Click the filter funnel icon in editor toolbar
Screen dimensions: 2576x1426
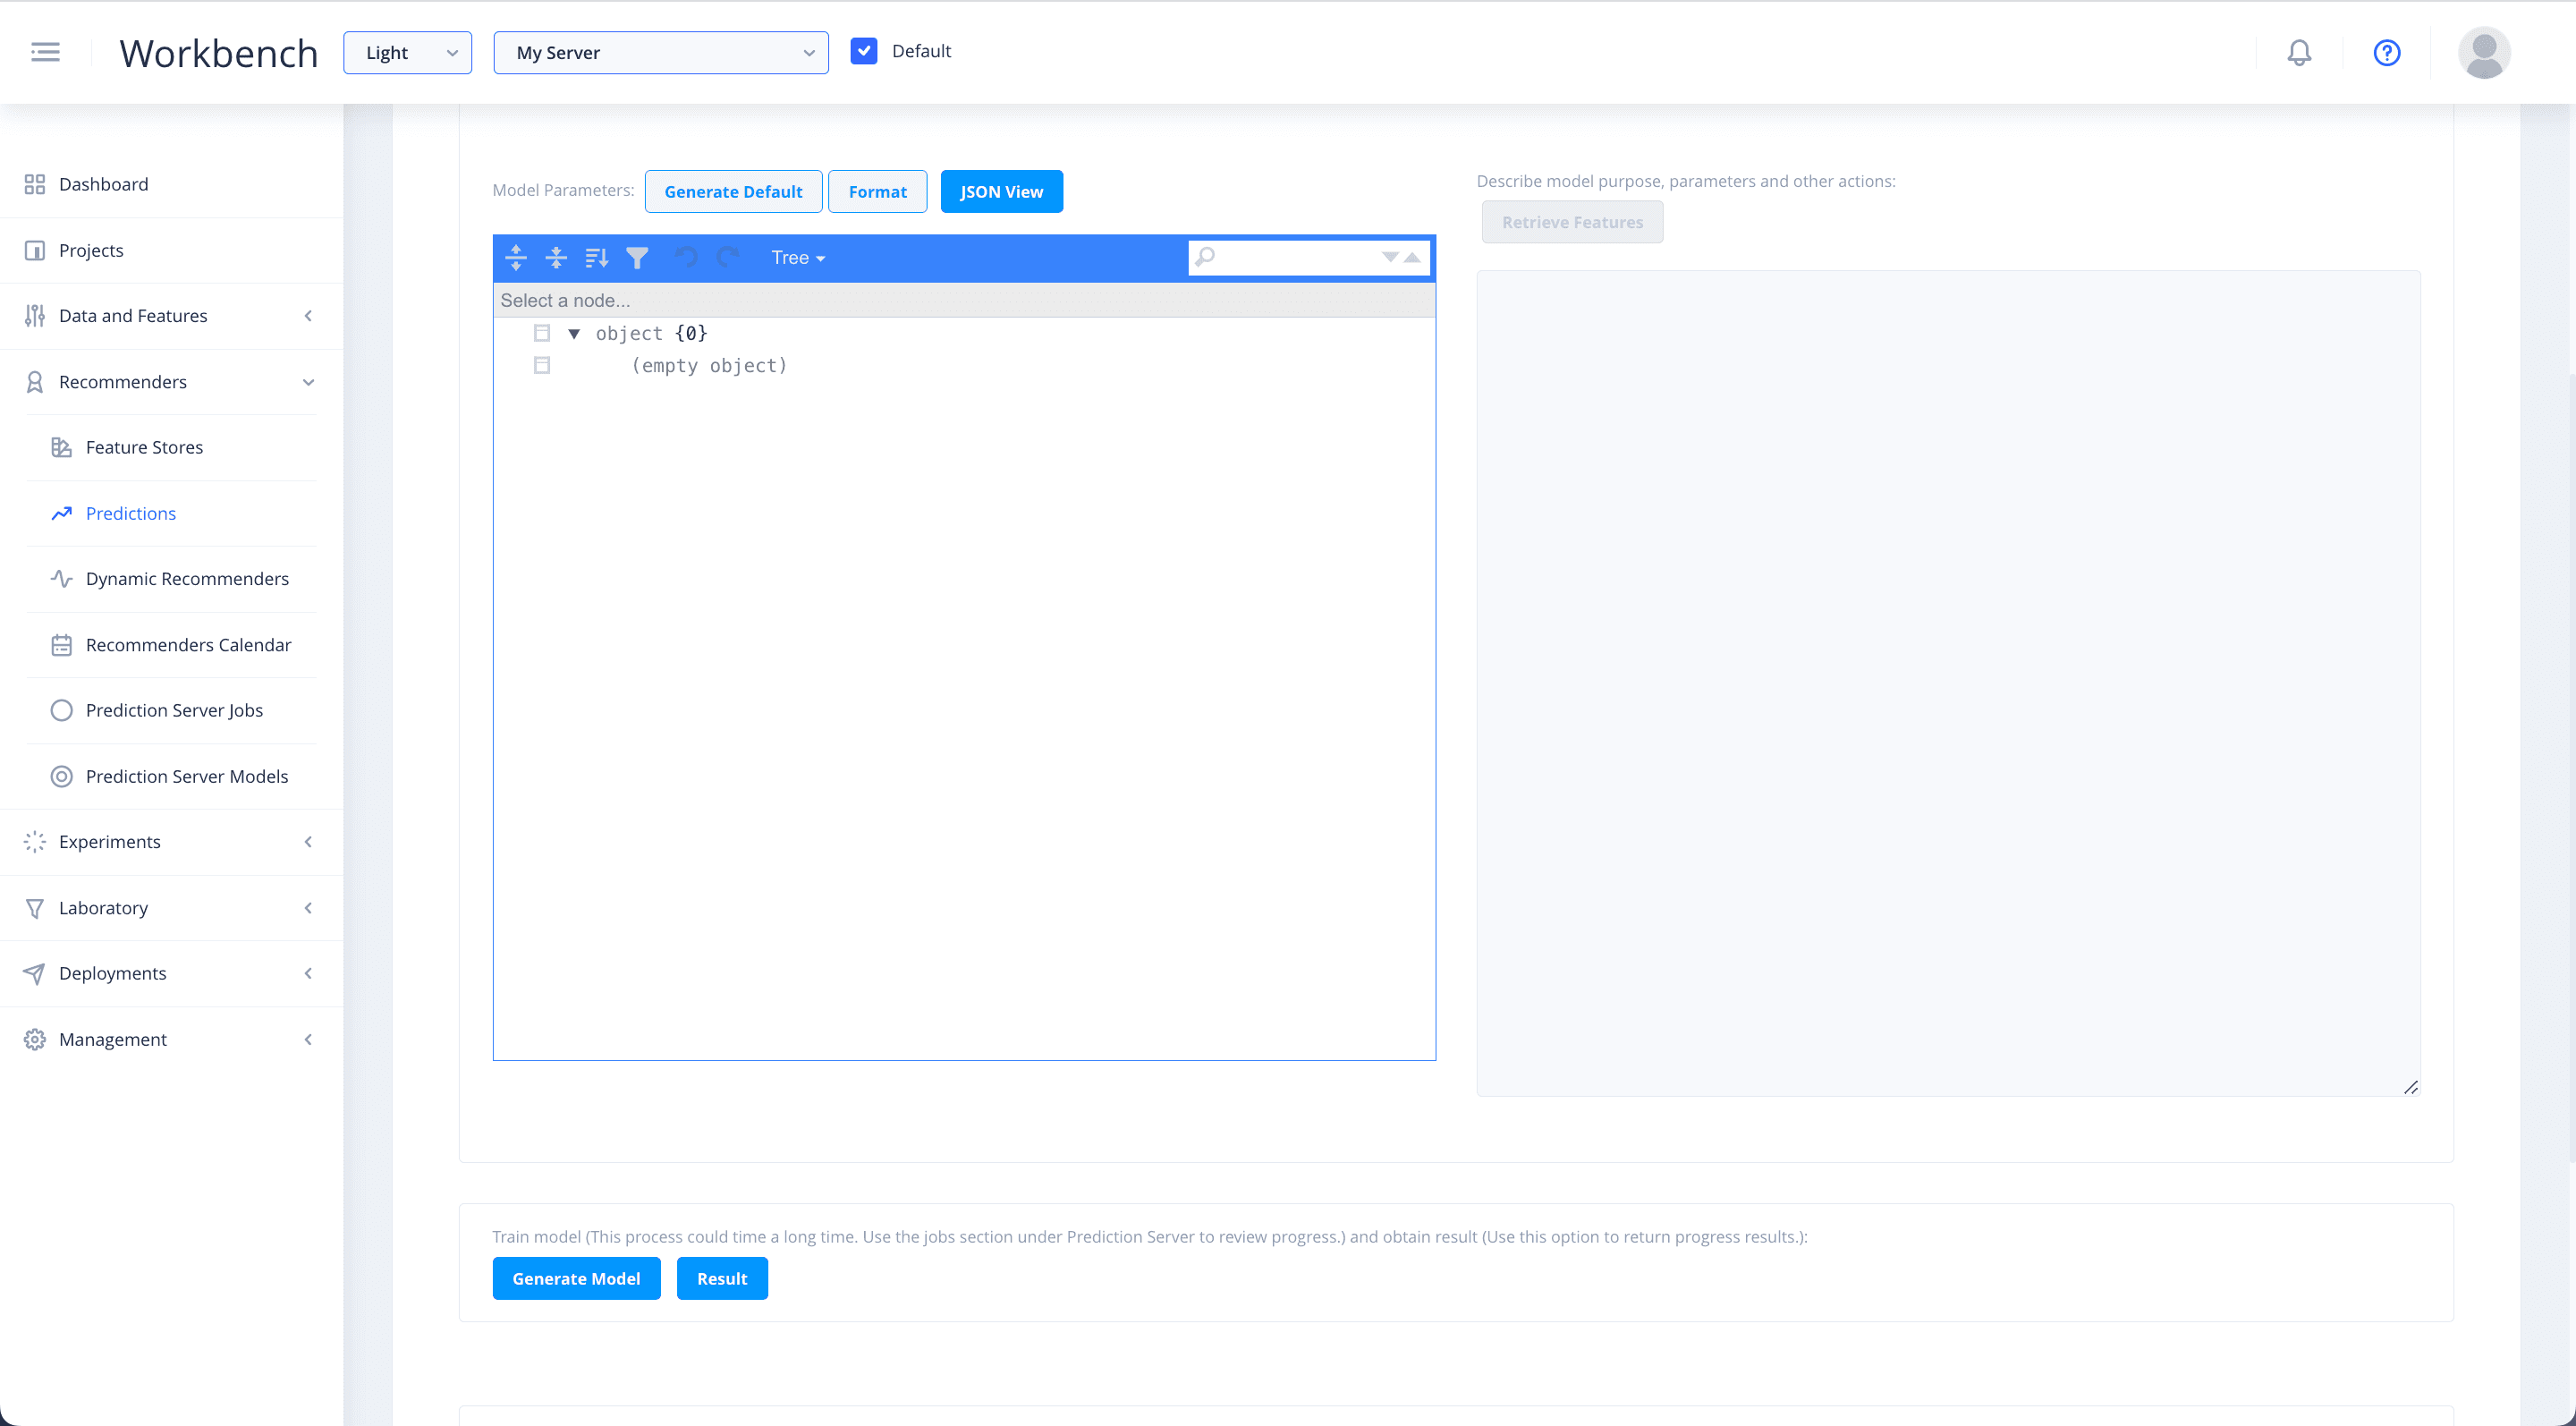click(x=637, y=258)
